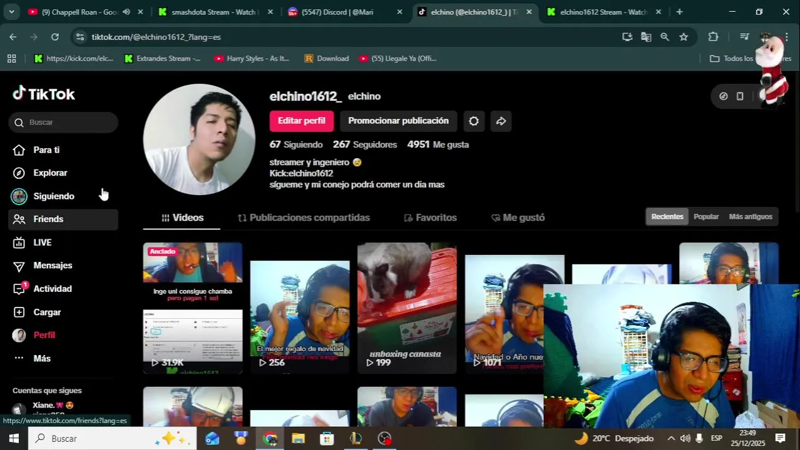Open the kick.com bookmark
Viewport: 800px width, 450px height.
[74, 58]
